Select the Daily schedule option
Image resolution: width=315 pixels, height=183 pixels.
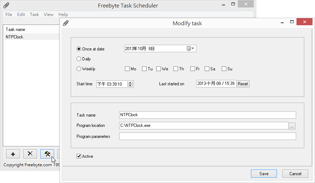pos(79,59)
